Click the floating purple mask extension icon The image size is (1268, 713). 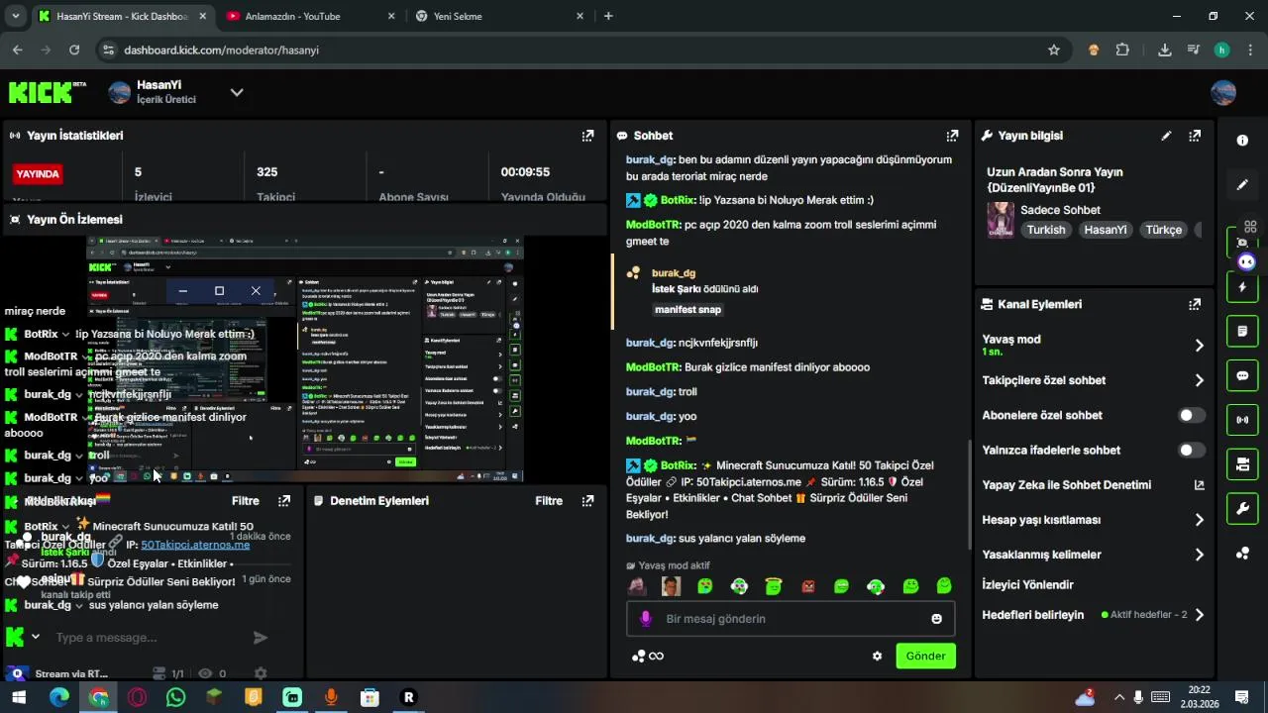coord(1246,261)
